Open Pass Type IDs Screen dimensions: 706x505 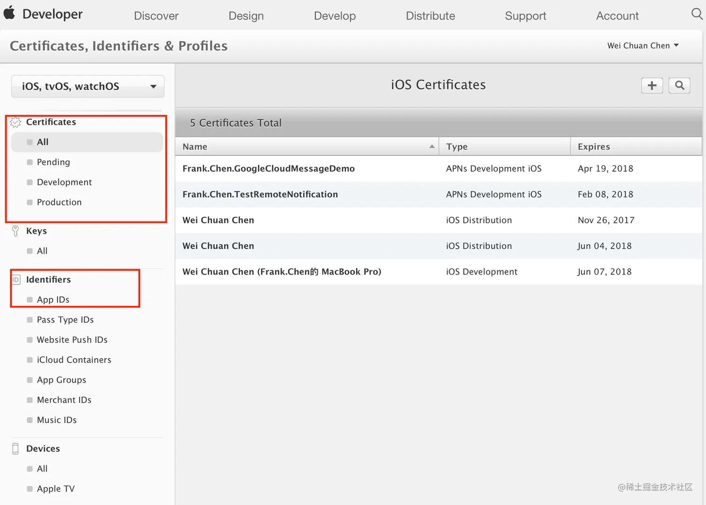(x=65, y=320)
